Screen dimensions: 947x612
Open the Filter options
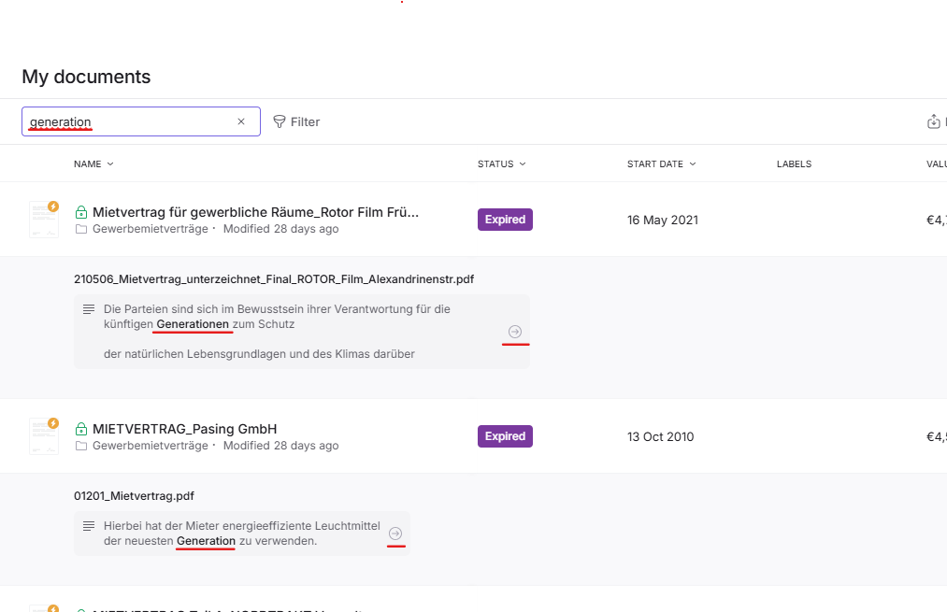pos(295,121)
